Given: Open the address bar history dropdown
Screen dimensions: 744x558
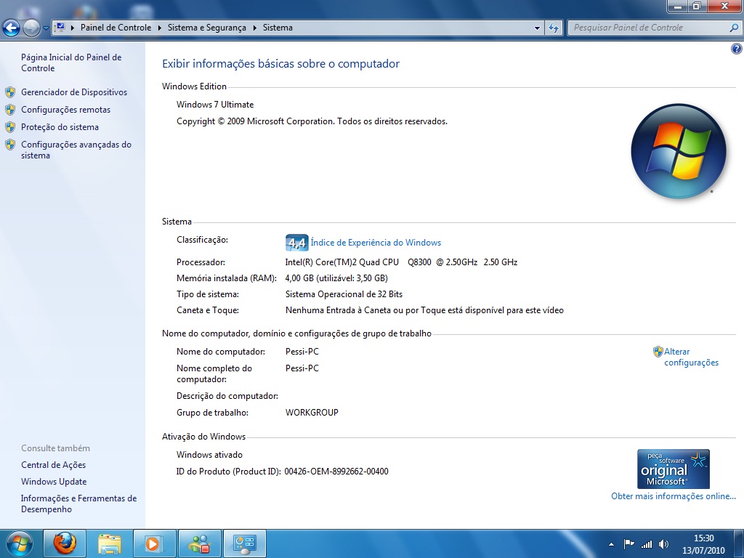Looking at the screenshot, I should pos(537,28).
